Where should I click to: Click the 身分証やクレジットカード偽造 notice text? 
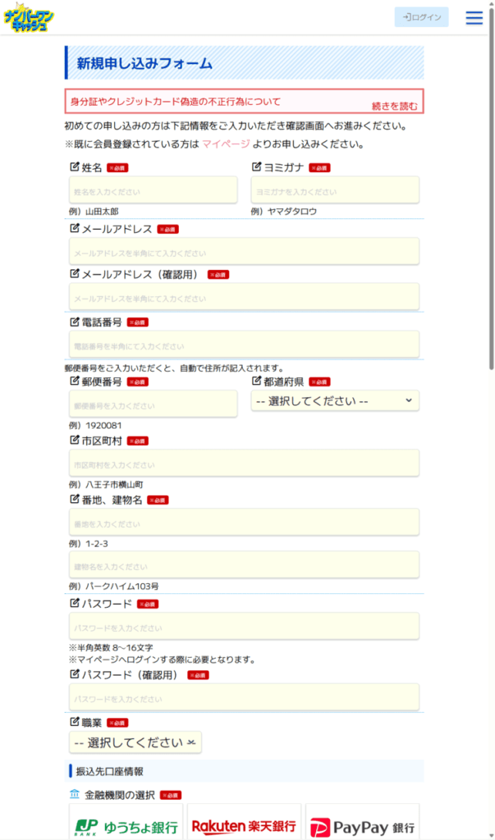pos(176,101)
